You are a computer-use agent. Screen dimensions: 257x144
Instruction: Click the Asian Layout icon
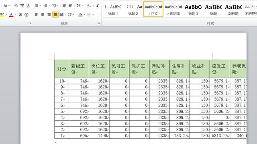(79, 6)
